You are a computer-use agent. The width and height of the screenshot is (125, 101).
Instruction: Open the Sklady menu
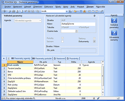click(58, 7)
